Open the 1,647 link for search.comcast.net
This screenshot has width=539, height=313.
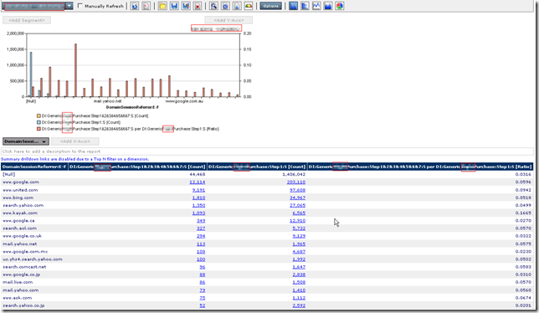(299, 267)
